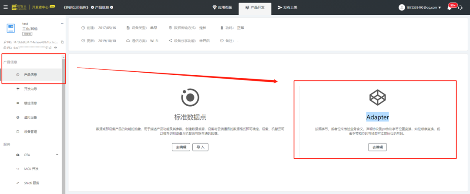Switch to the 发布上架 tab
Image resolution: width=470 pixels, height=194 pixels.
[288, 7]
